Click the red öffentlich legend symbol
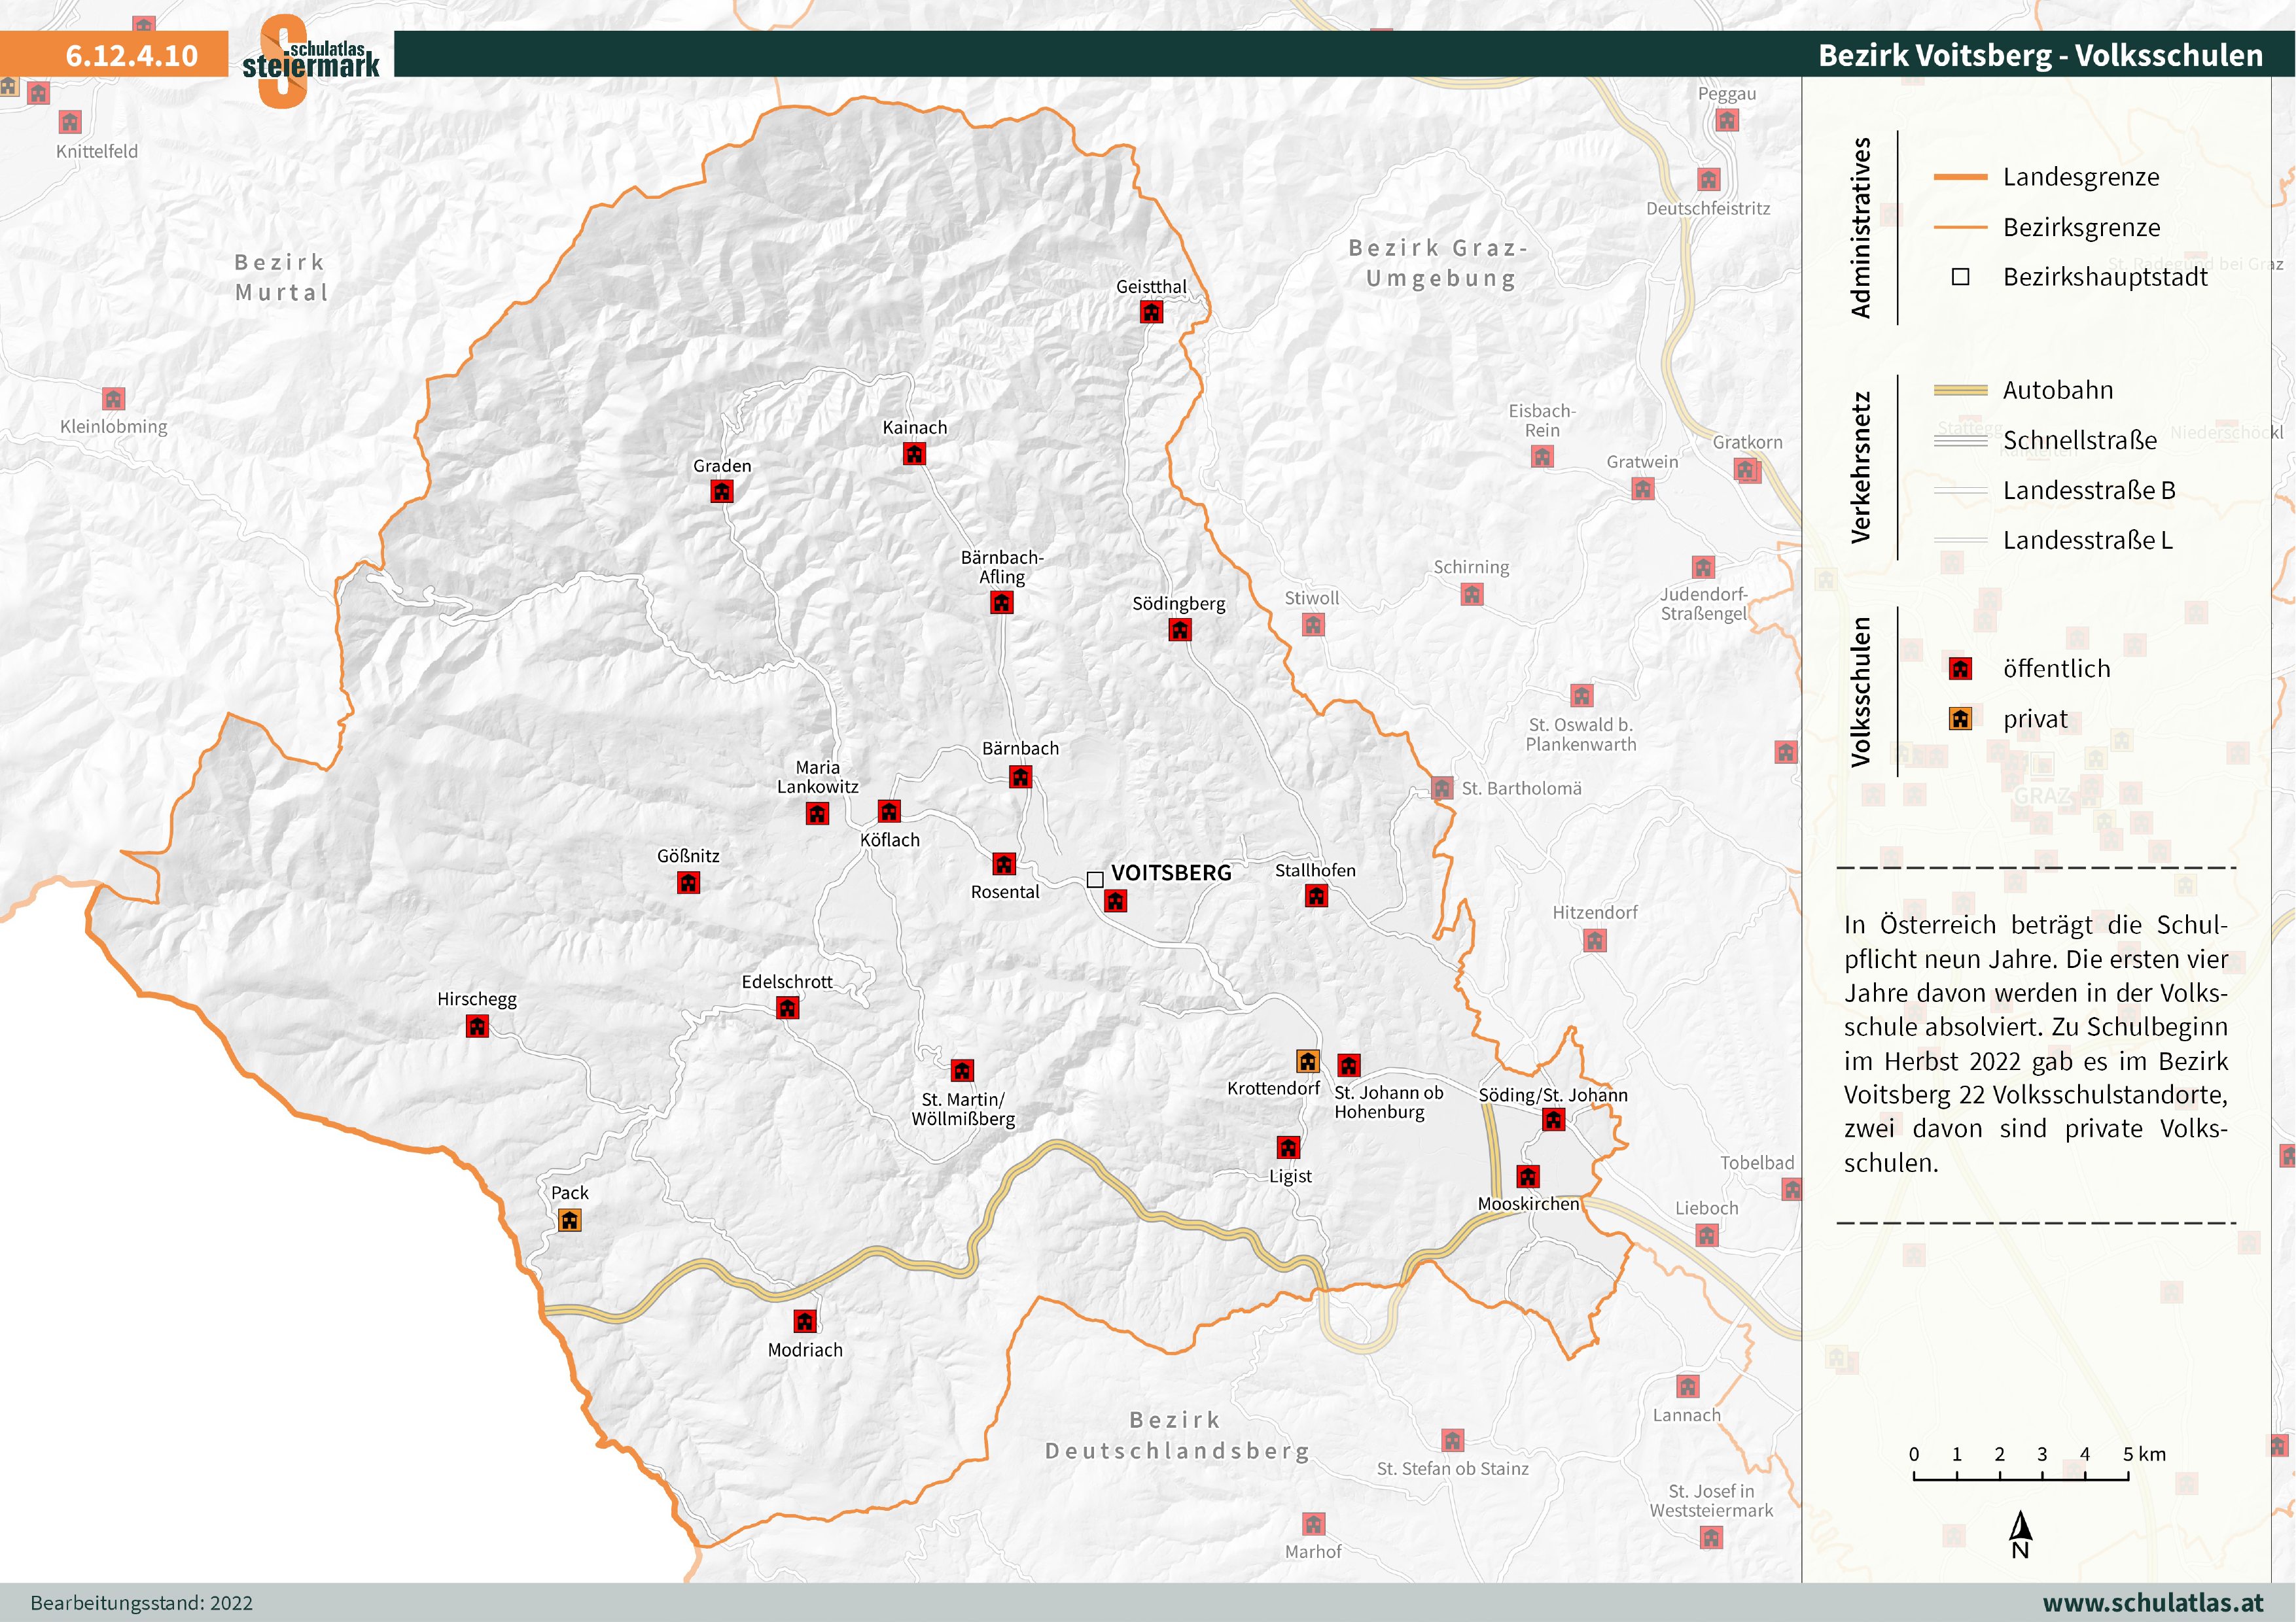Viewport: 2296px width, 1622px height. click(1960, 668)
